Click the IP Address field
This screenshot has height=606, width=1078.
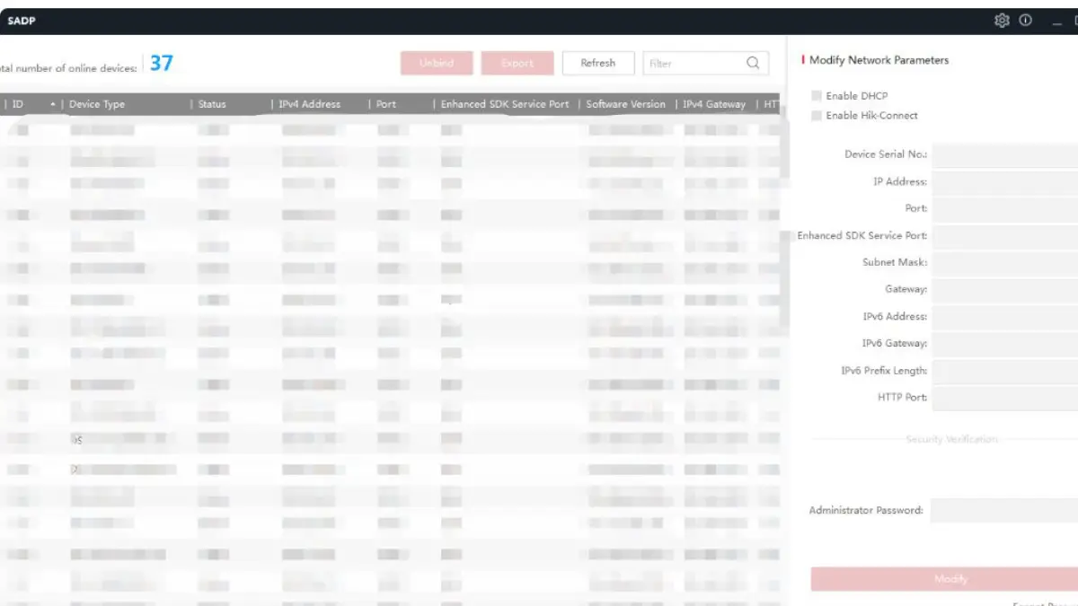[1004, 181]
